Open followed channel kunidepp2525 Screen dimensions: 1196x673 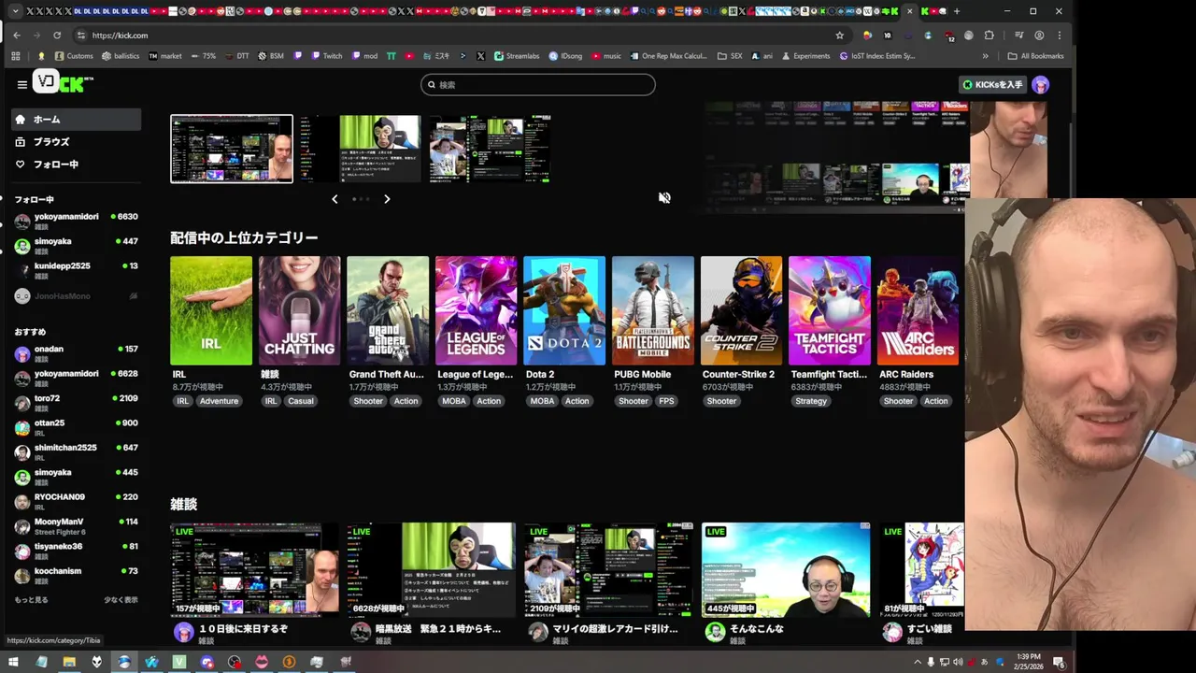[76, 271]
